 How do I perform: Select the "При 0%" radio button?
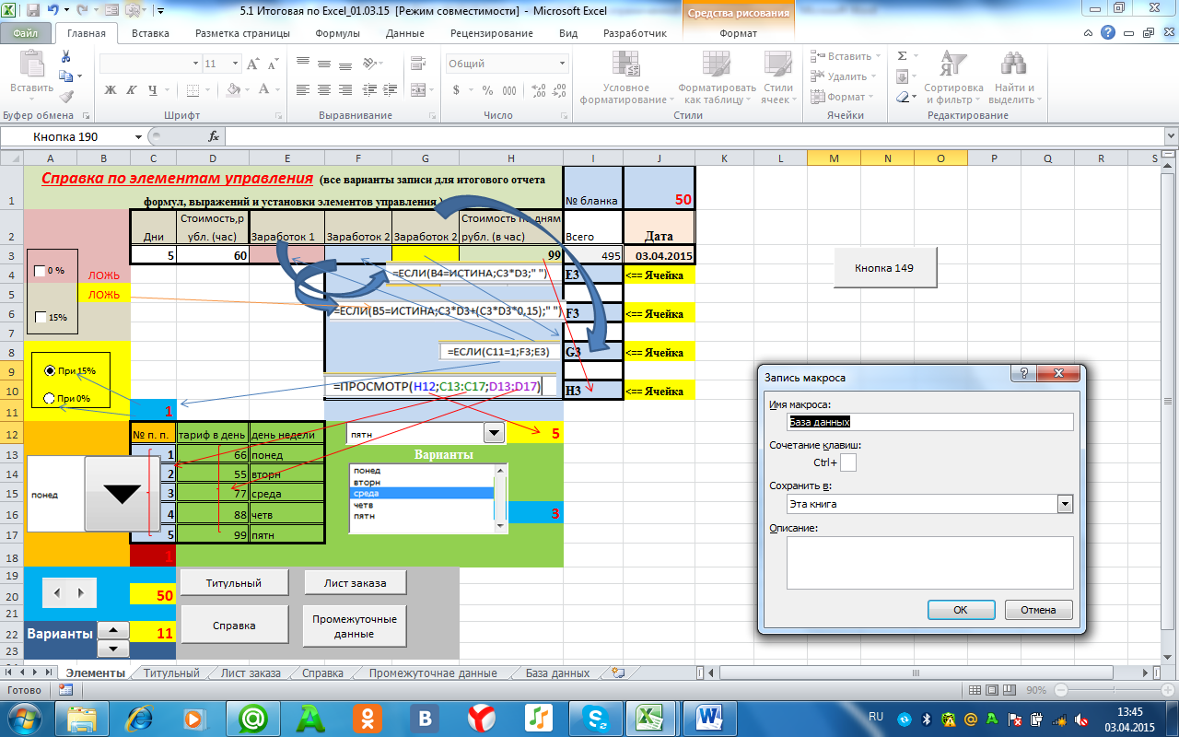50,399
